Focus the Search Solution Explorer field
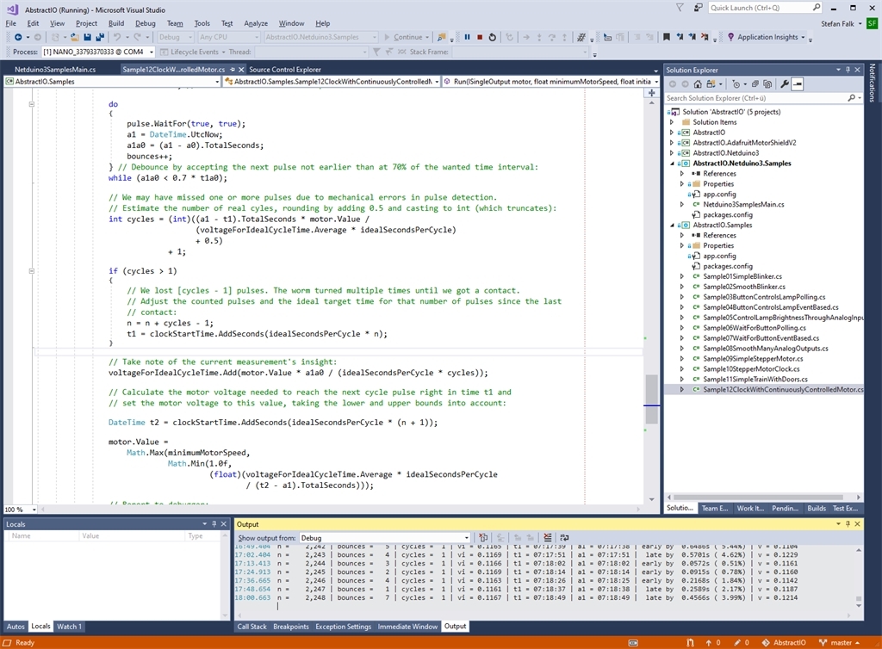882x649 pixels. [755, 98]
